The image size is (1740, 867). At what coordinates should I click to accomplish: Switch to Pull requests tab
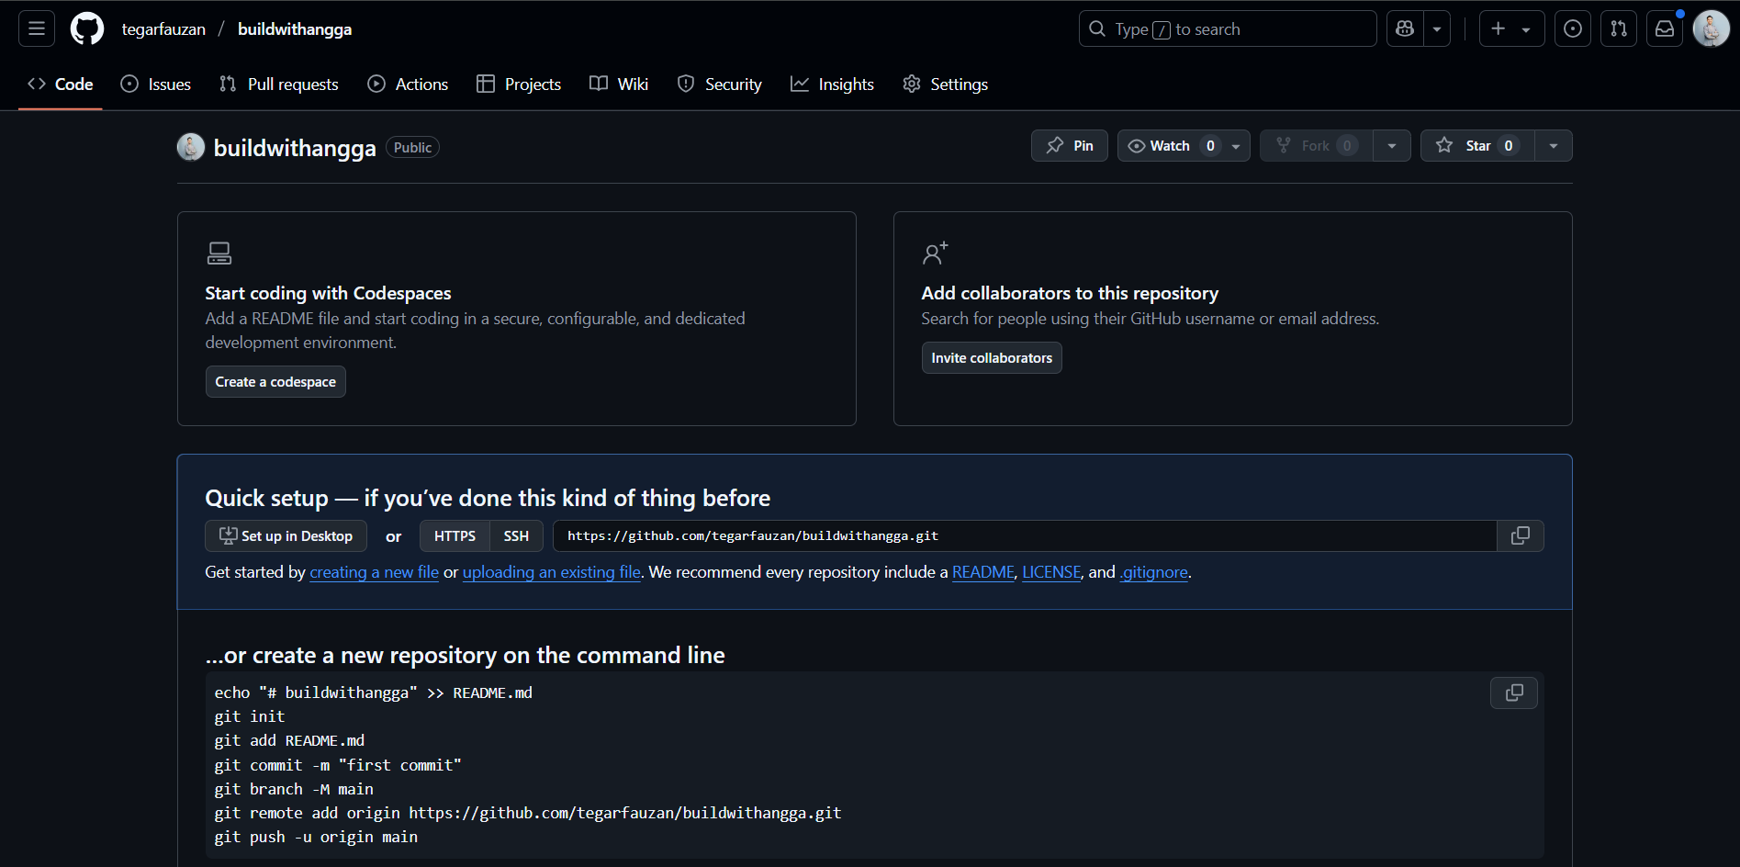point(279,84)
